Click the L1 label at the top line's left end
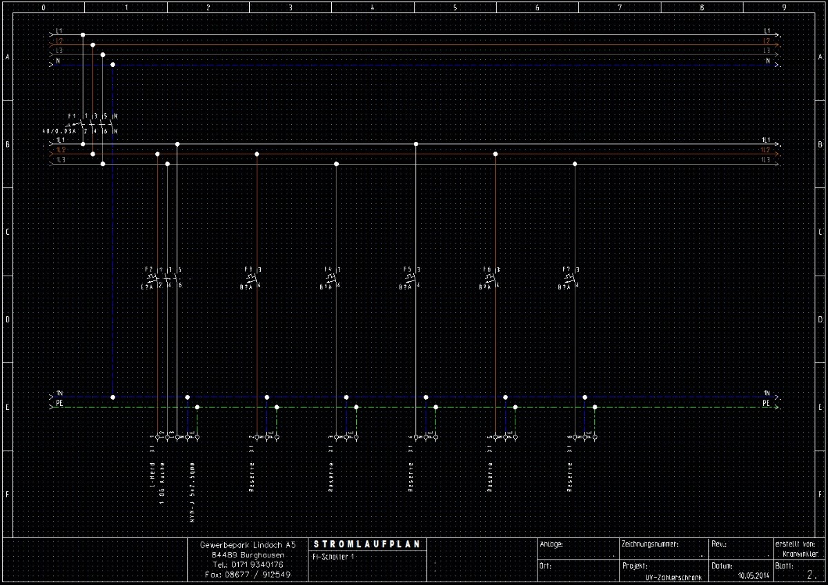828x585 pixels. click(59, 31)
